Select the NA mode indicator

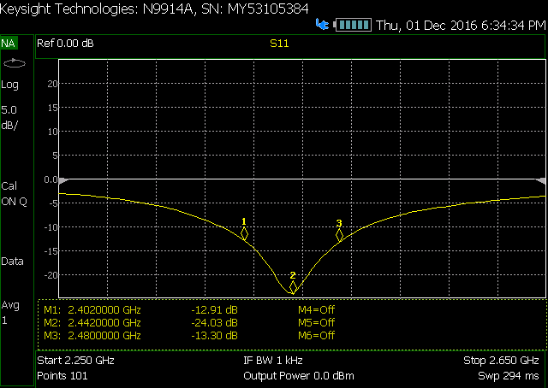pos(9,43)
